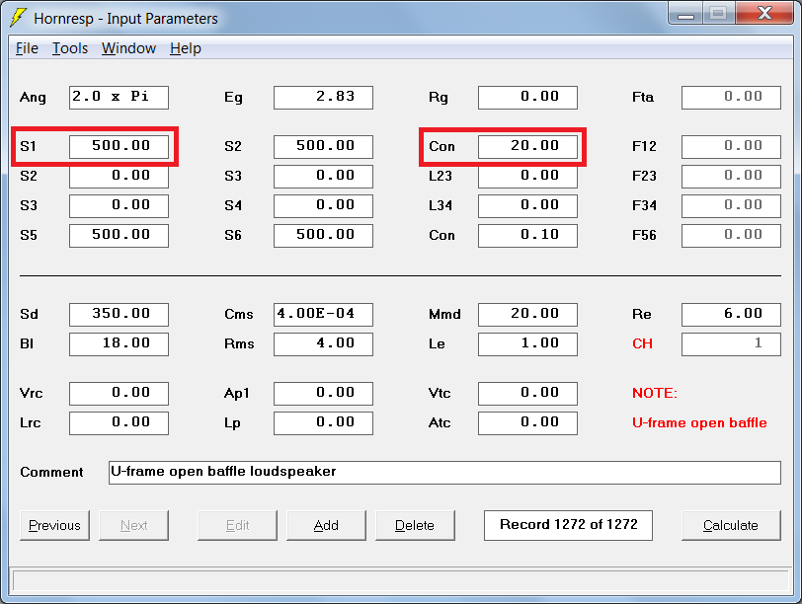Close the Hornresp window
The height and width of the screenshot is (604, 802).
(764, 13)
